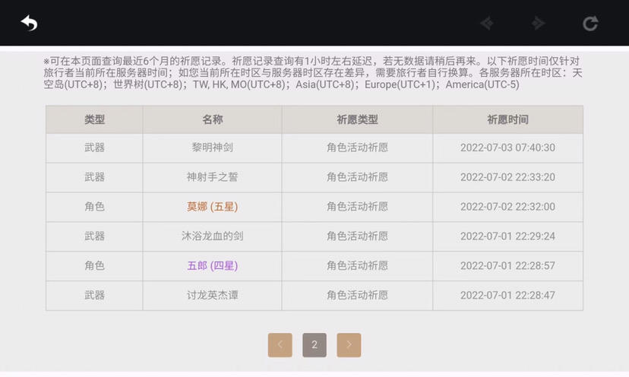Select the current page number 2
The height and width of the screenshot is (377, 629).
314,345
